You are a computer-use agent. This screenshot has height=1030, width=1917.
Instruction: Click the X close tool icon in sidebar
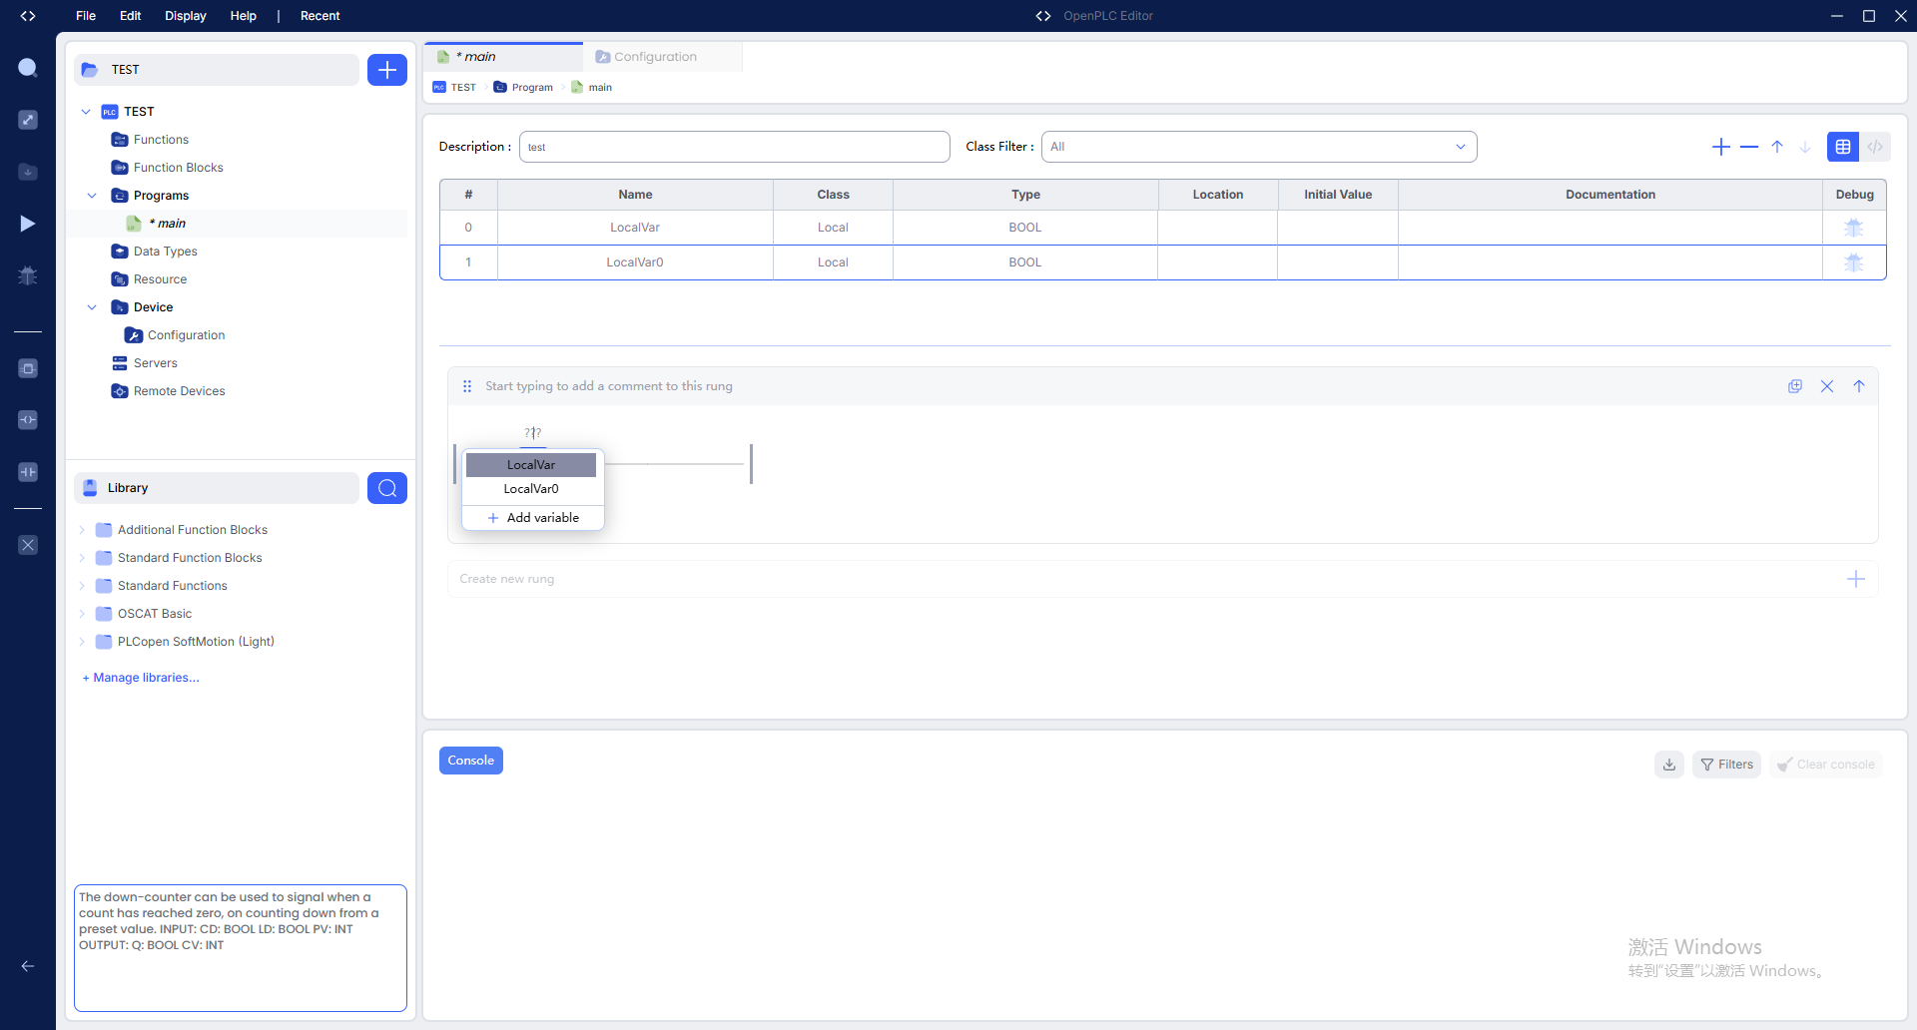point(28,545)
